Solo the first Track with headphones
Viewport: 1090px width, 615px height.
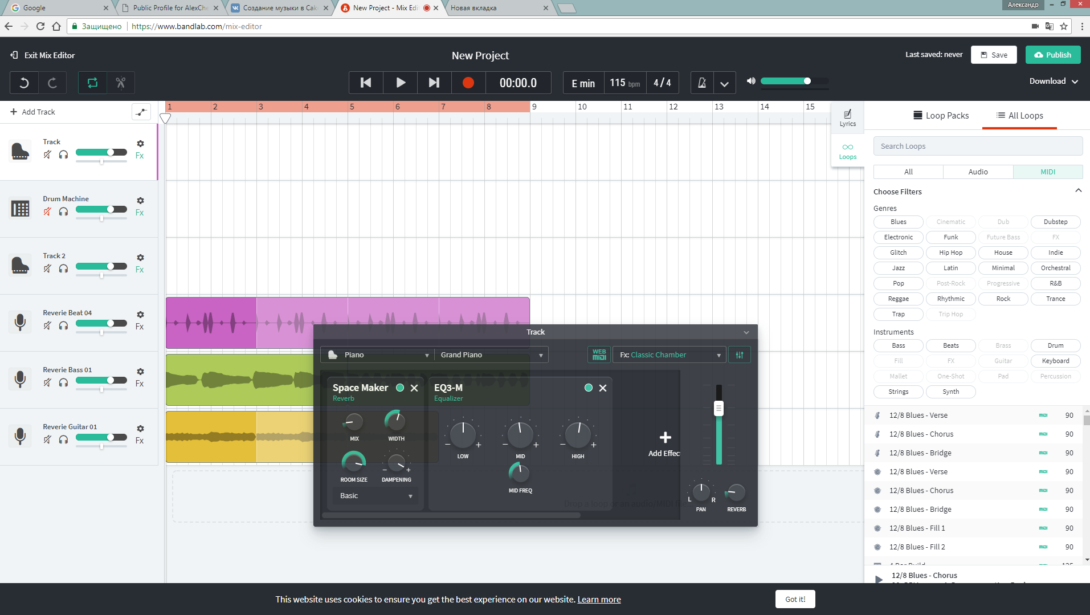(x=63, y=154)
